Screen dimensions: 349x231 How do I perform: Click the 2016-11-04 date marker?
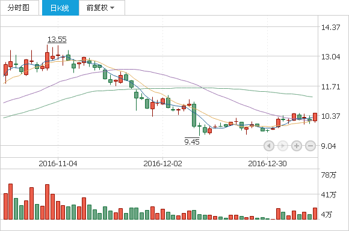58,164
